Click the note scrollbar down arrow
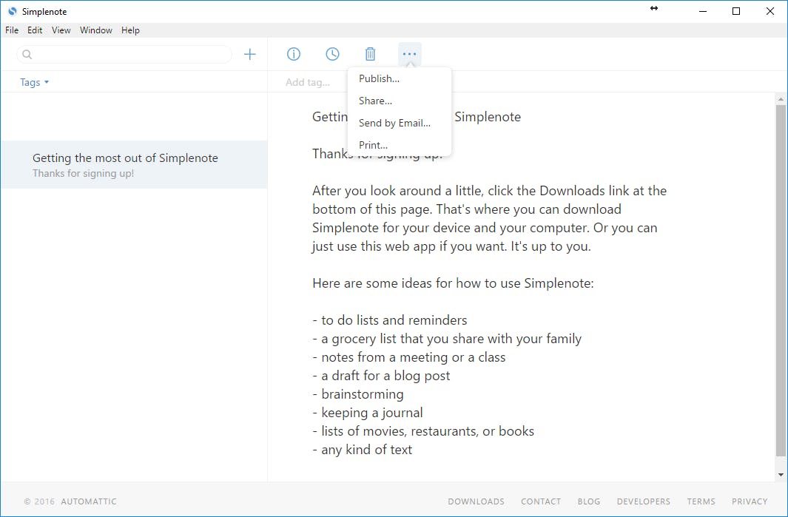 [781, 474]
